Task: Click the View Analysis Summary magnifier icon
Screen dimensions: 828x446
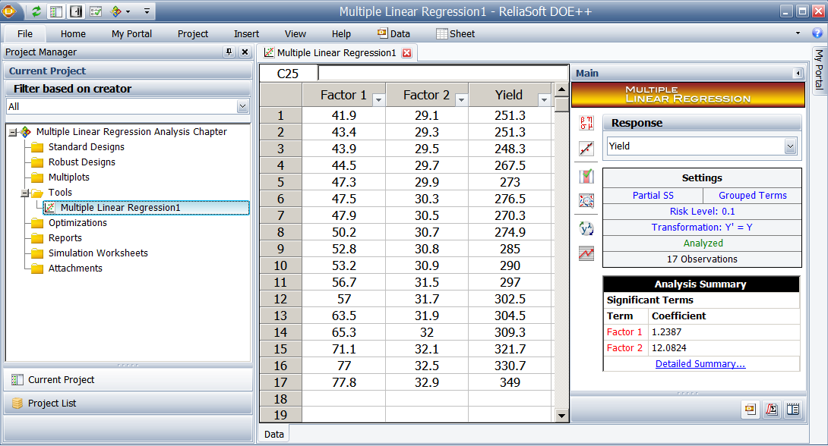Action: [586, 201]
